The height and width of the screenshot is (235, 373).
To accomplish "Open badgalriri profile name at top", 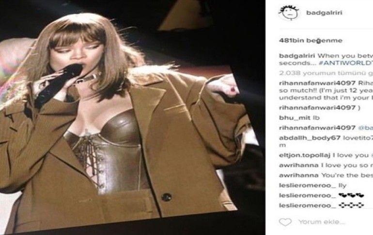I will (324, 13).
